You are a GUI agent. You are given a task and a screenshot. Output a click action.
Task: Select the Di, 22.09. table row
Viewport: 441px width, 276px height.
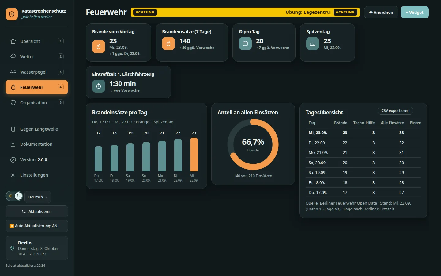(x=363, y=143)
